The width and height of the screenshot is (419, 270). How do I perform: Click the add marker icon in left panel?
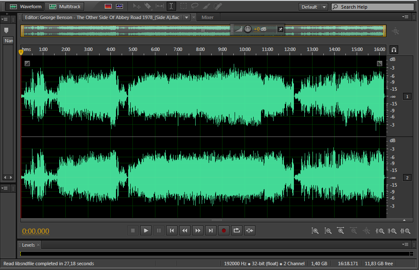6,30
